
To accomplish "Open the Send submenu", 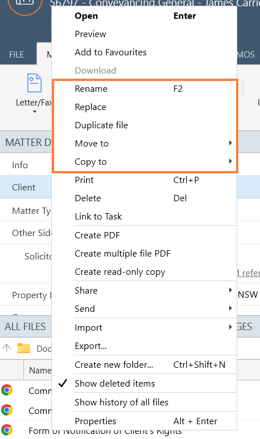I will [144, 308].
